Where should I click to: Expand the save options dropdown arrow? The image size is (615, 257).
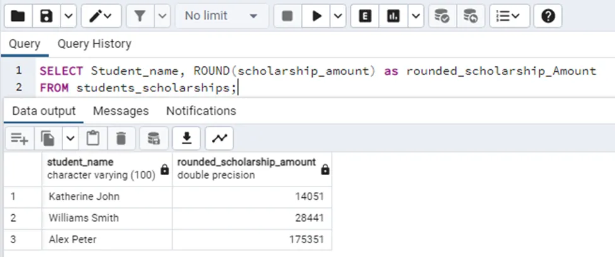68,16
